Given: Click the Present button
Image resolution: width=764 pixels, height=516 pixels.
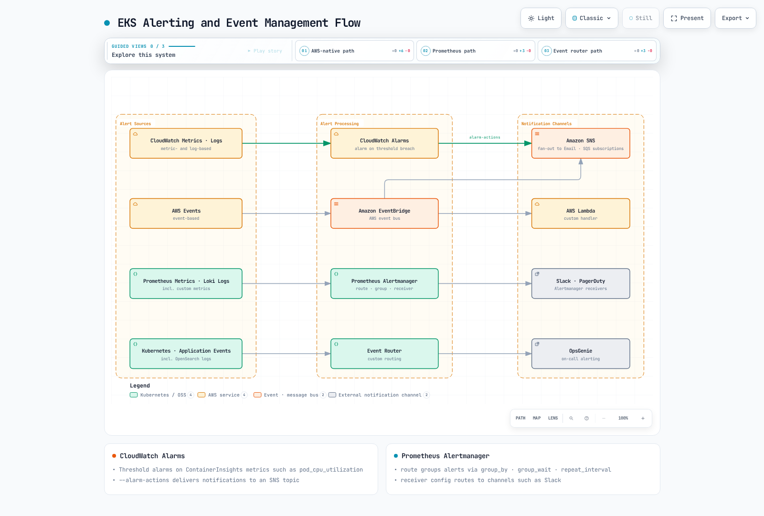Looking at the screenshot, I should (x=687, y=18).
